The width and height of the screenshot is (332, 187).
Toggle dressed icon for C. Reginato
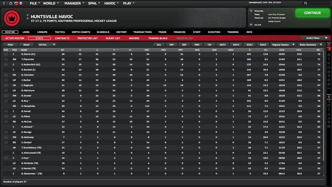pos(6,85)
